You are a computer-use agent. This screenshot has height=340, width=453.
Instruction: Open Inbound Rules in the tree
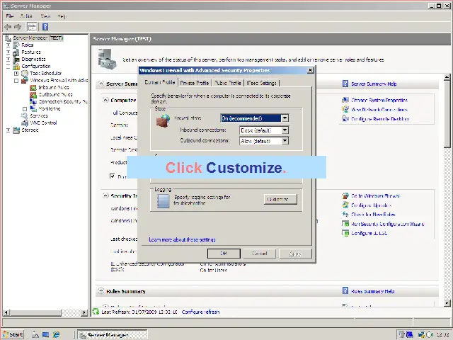[x=54, y=87]
